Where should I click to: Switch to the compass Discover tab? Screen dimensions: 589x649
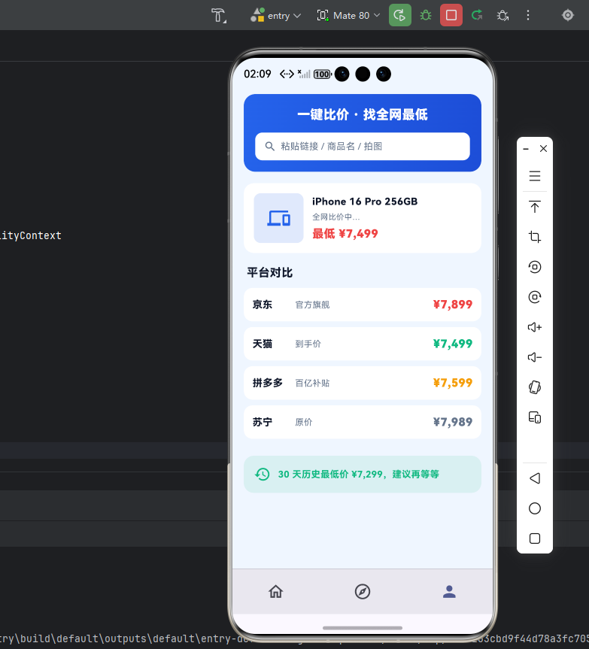point(363,591)
